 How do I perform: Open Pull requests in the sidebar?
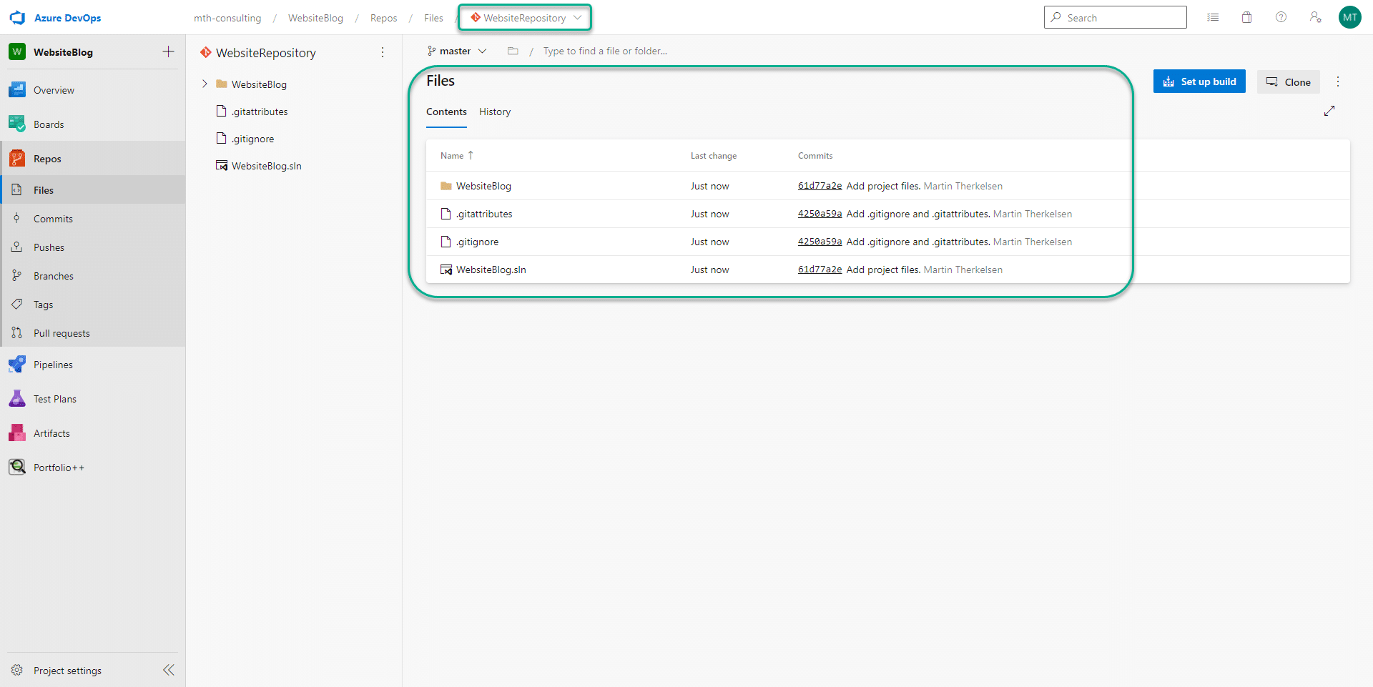tap(61, 333)
